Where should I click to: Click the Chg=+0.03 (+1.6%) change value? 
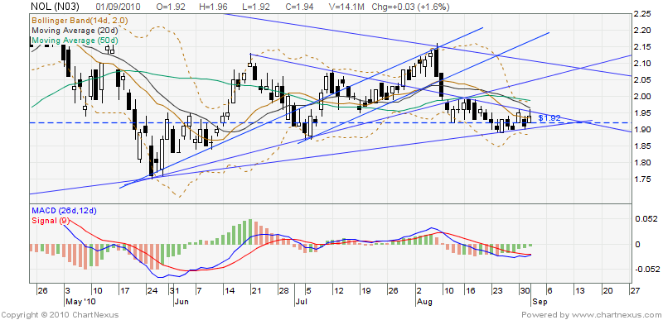[x=410, y=7]
